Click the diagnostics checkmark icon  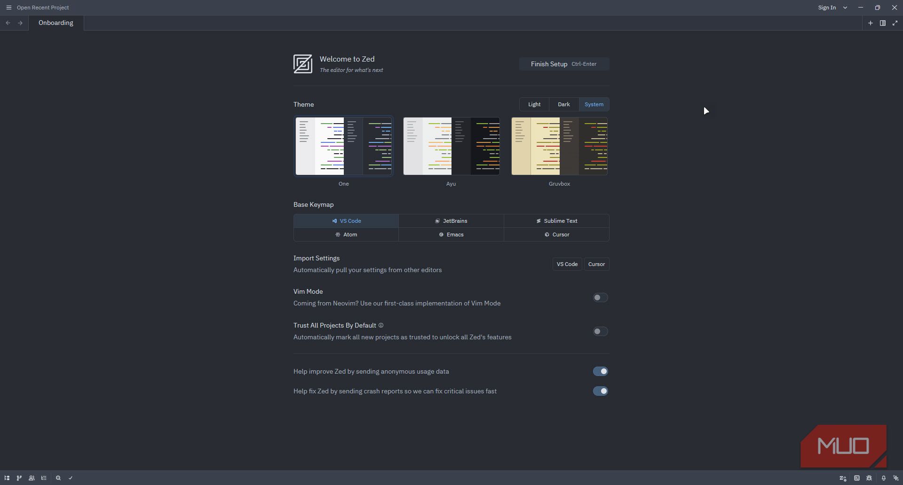tap(71, 478)
